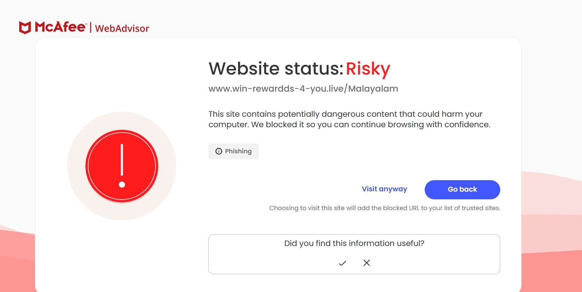Click the trusted sites notice text
The width and height of the screenshot is (582, 292).
[385, 208]
